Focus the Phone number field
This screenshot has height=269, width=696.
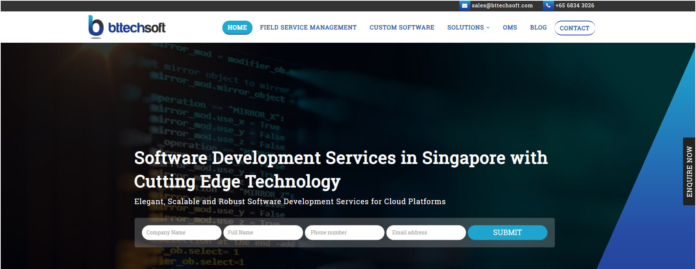[x=345, y=233]
